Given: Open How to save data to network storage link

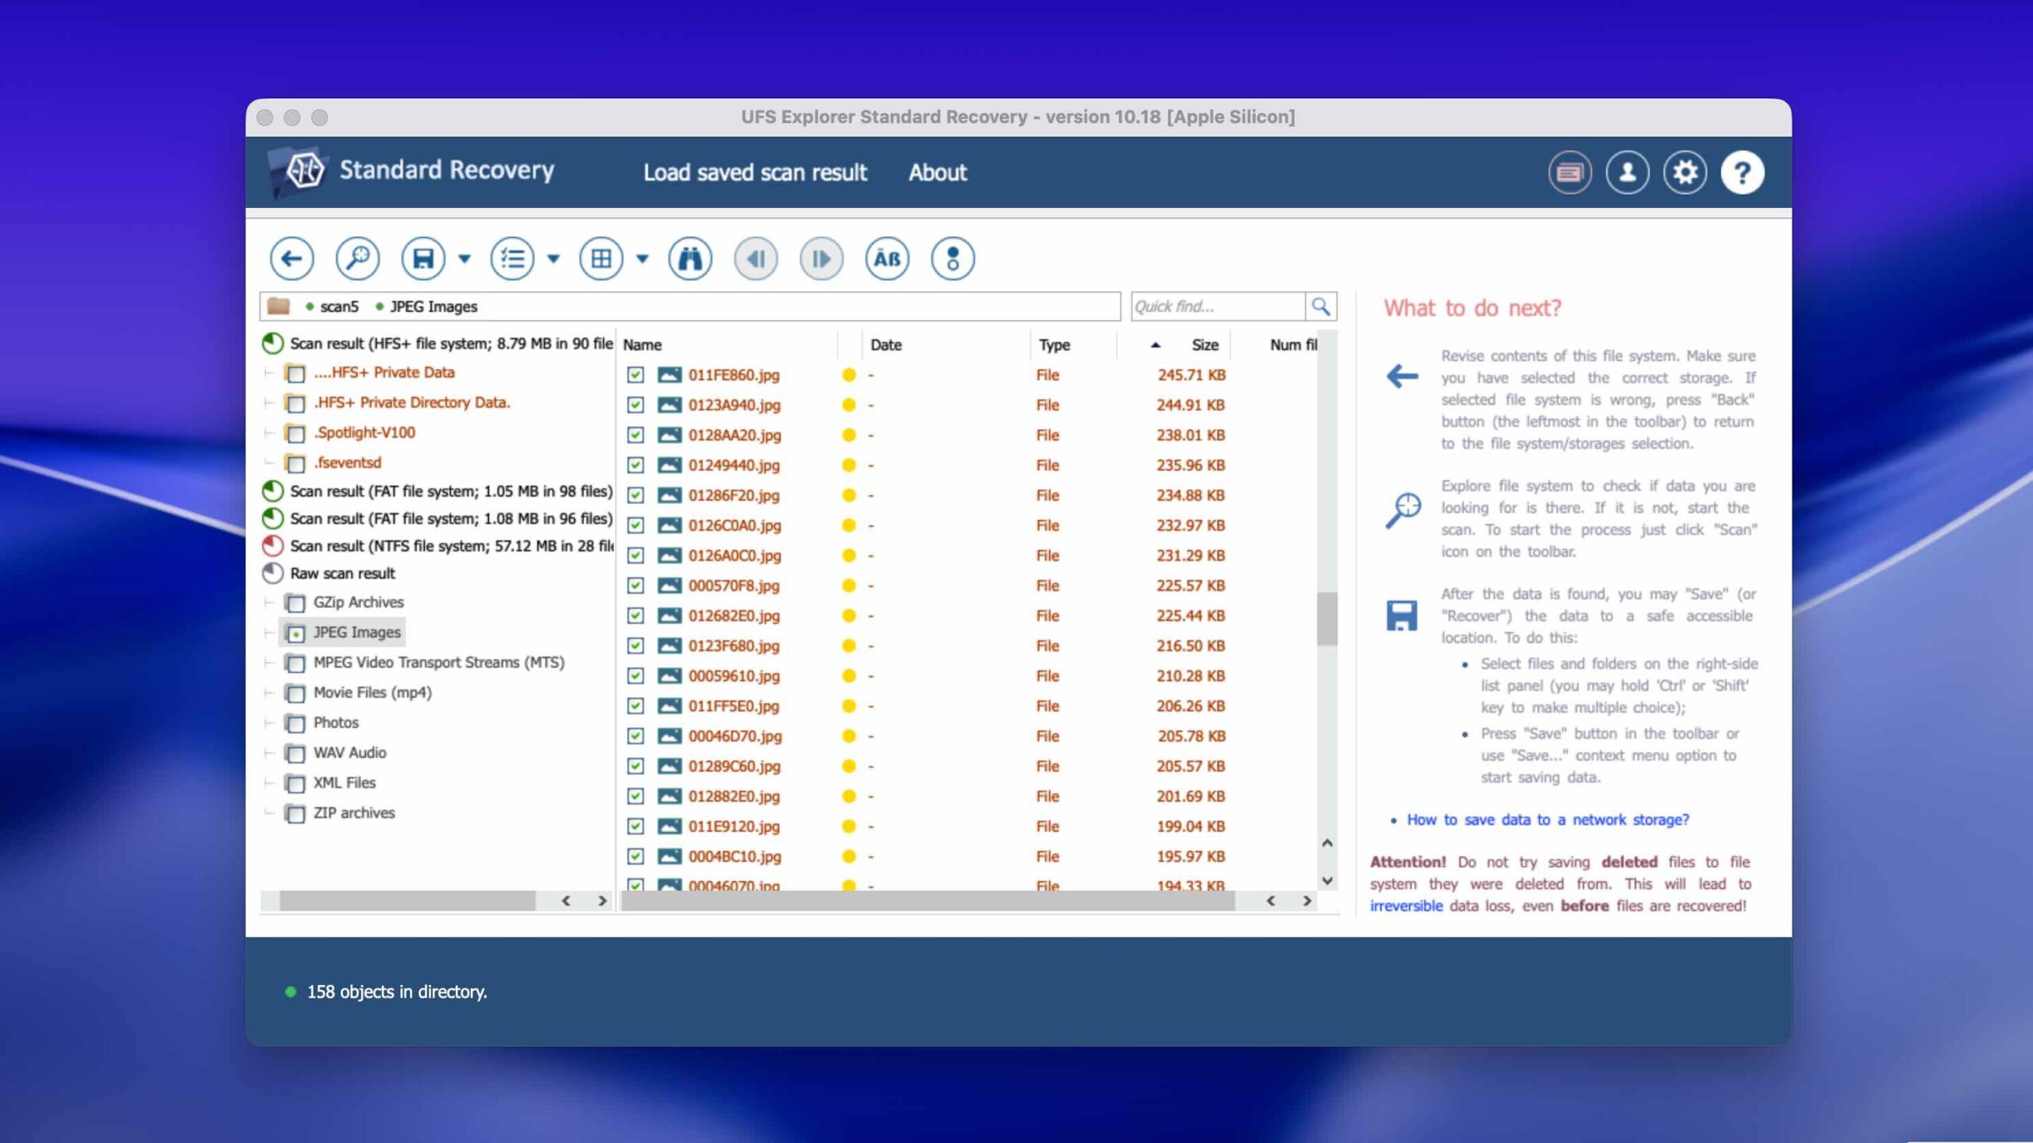Looking at the screenshot, I should pyautogui.click(x=1547, y=820).
